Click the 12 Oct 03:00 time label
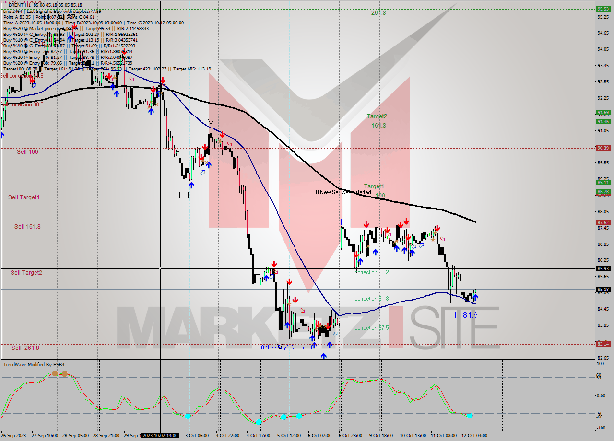614x441 pixels. click(x=474, y=436)
